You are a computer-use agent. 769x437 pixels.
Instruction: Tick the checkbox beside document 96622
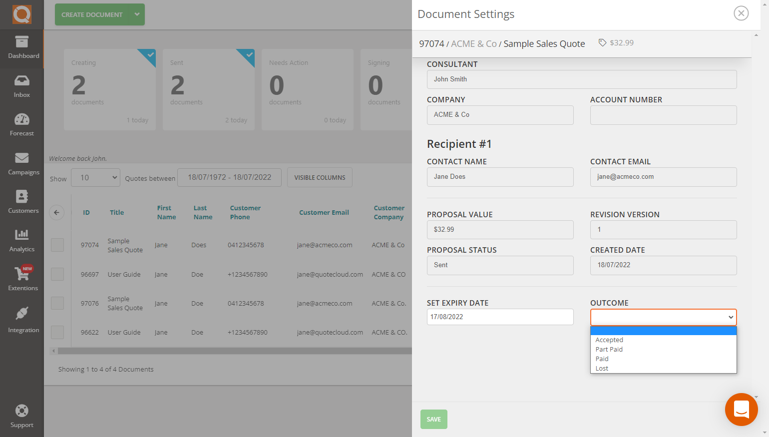point(57,332)
